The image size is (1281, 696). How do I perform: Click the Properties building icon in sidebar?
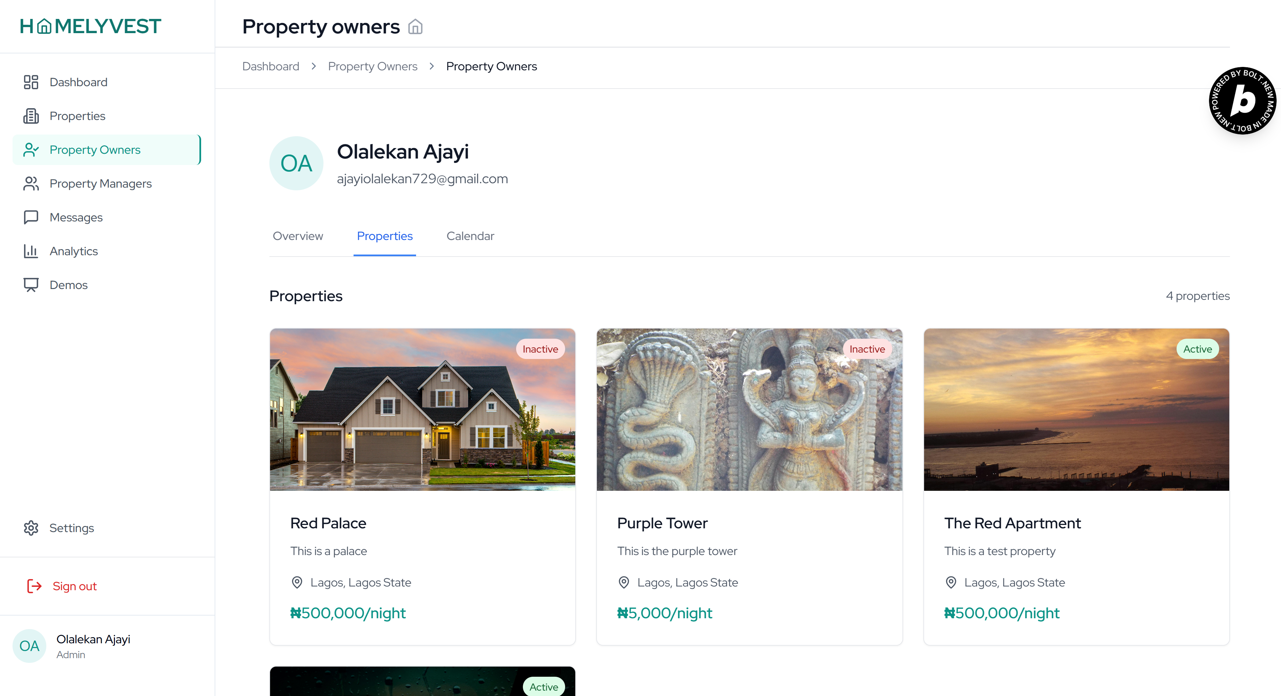tap(31, 116)
